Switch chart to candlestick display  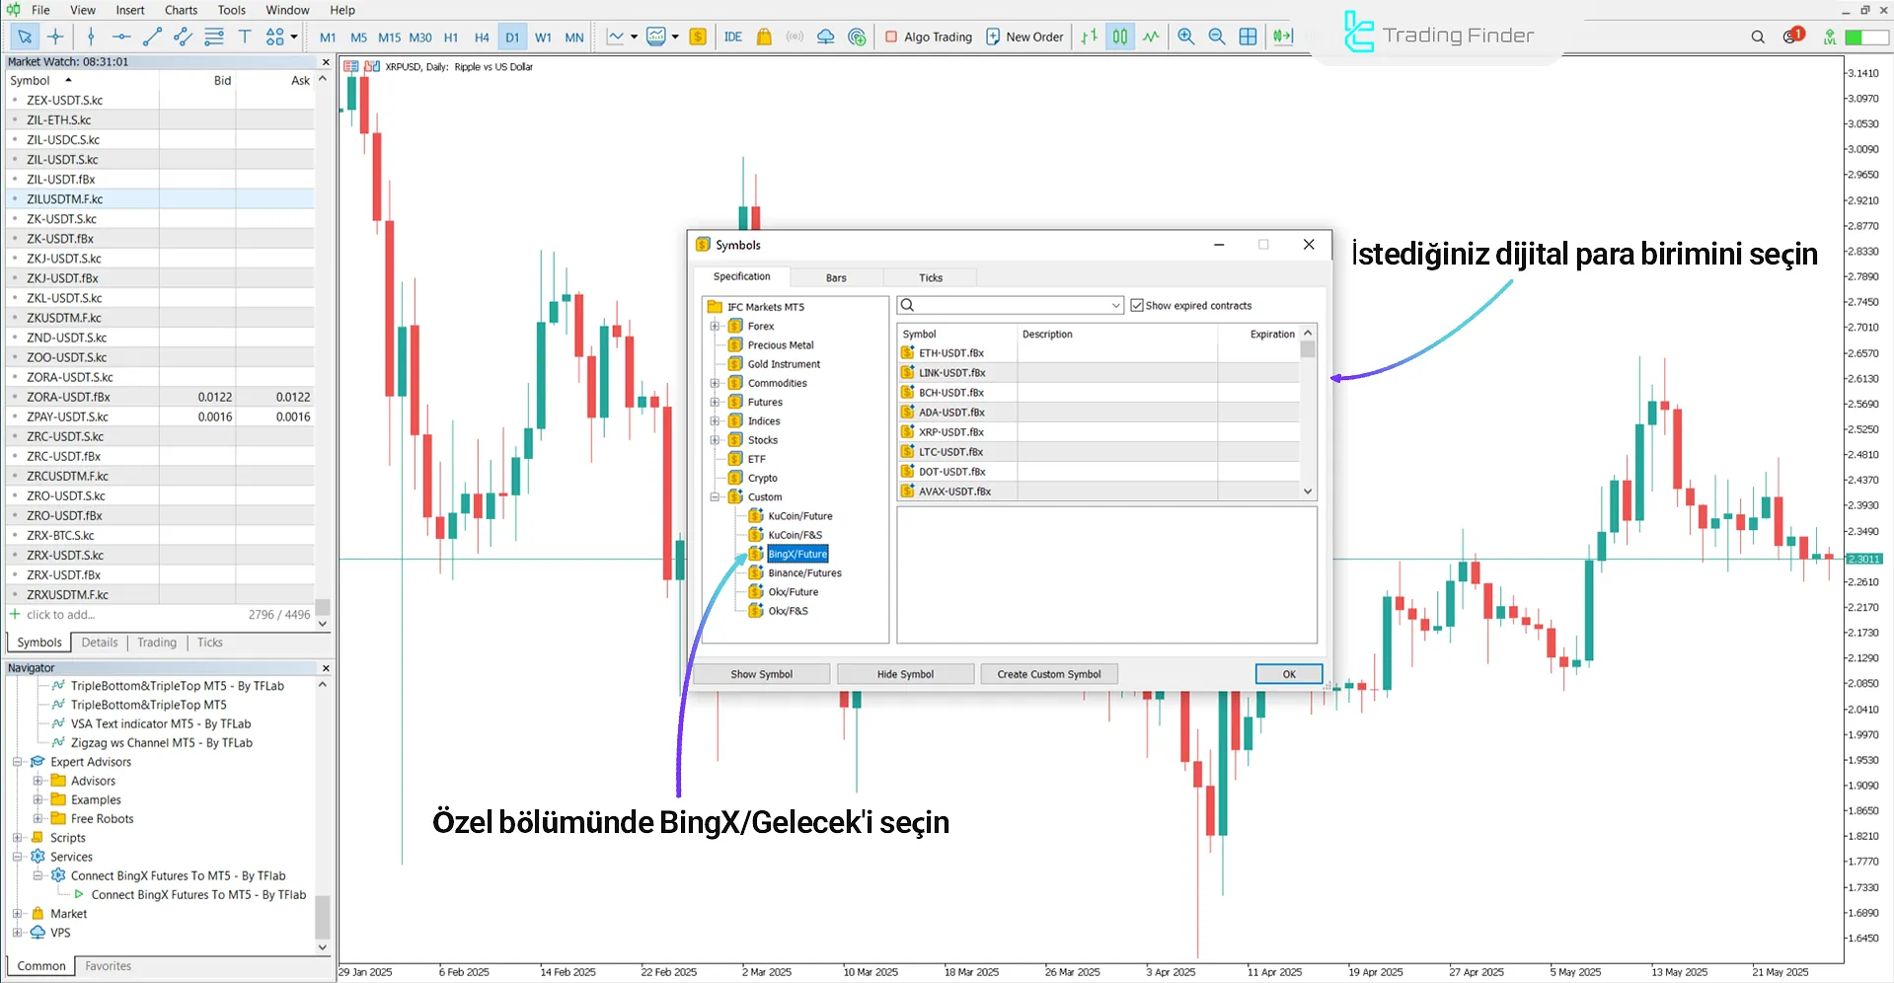[x=1119, y=37]
